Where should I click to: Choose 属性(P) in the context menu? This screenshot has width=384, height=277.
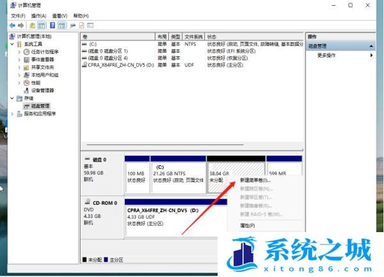coord(247,225)
